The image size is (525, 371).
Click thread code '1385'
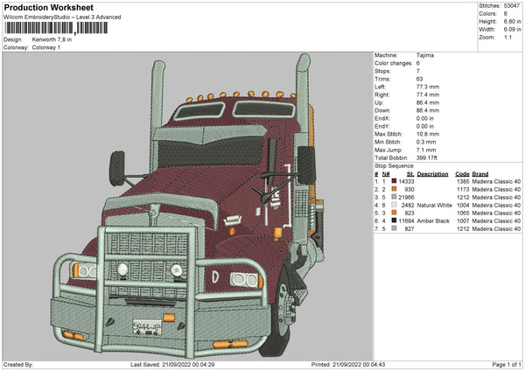(x=463, y=181)
